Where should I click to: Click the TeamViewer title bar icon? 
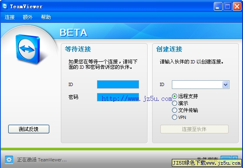5,6
